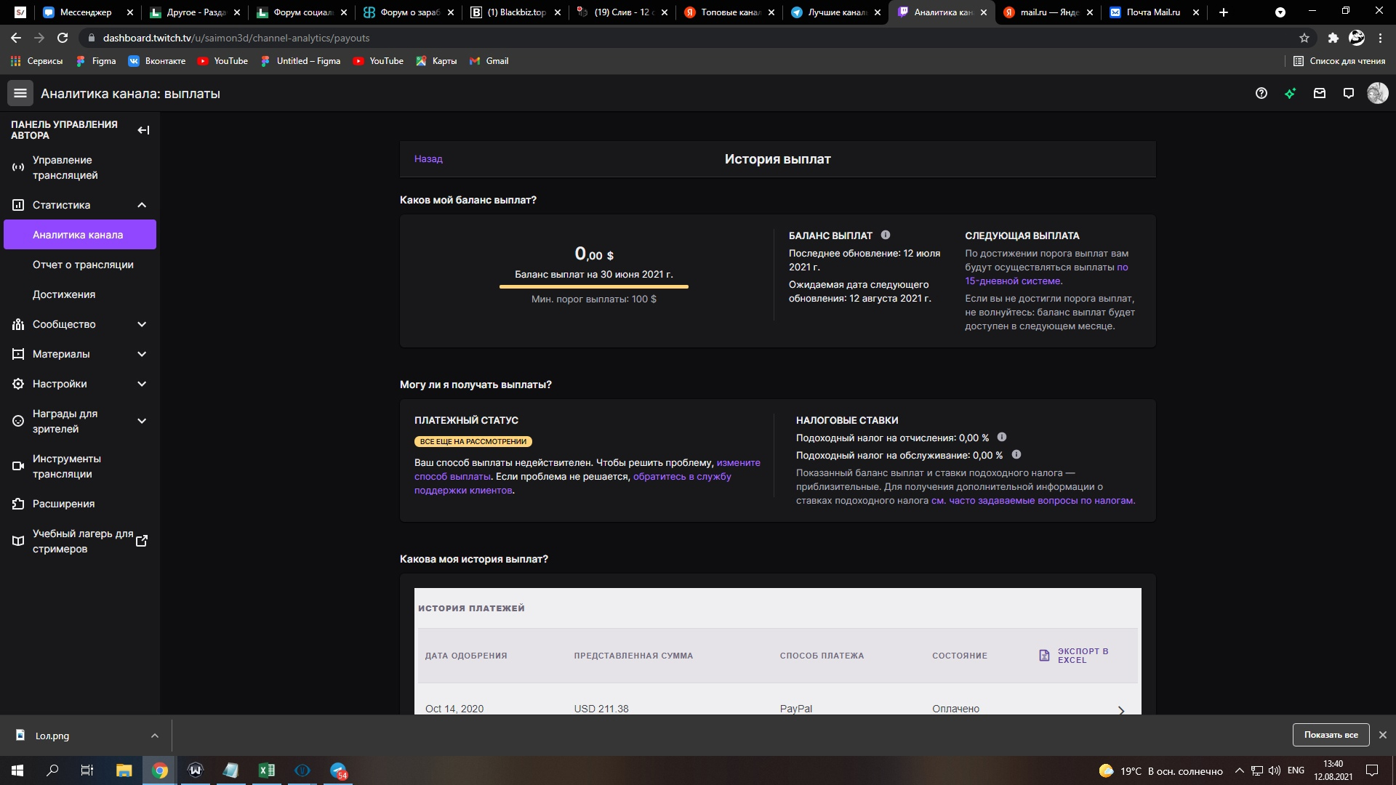Expand the Материалы sidebar section
1396x785 pixels.
142,354
